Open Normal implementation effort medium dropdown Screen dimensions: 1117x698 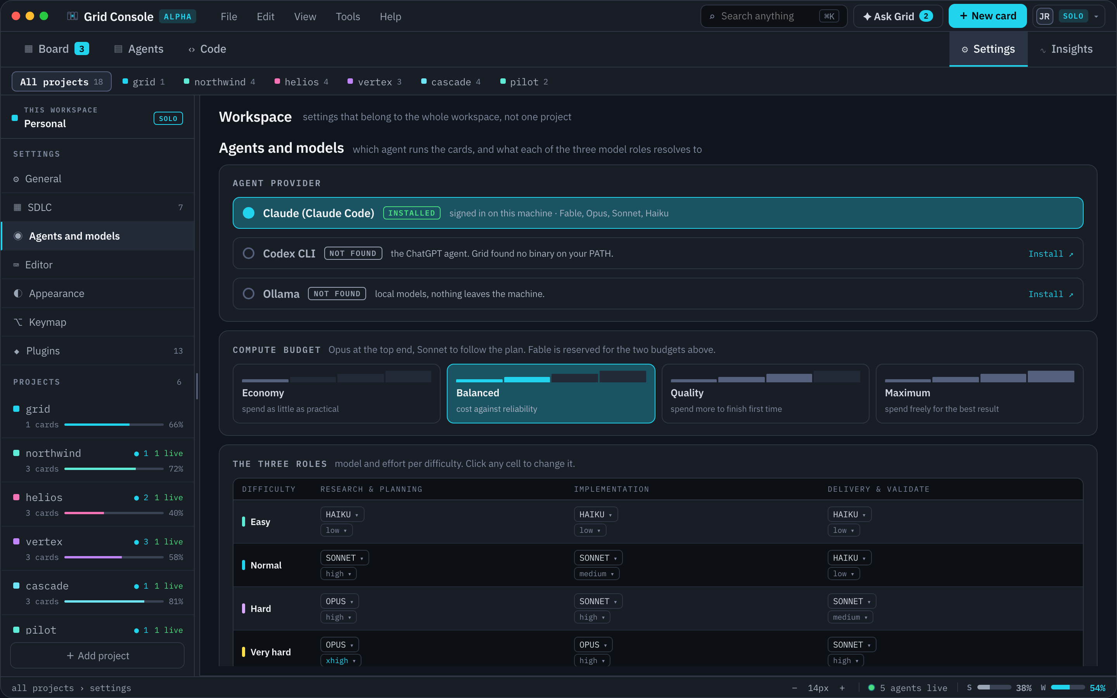pos(597,574)
